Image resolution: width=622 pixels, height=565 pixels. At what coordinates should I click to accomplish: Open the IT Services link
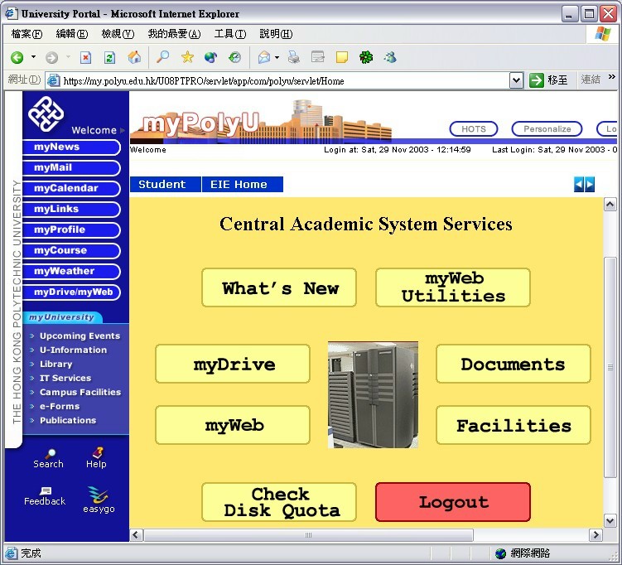(x=65, y=378)
